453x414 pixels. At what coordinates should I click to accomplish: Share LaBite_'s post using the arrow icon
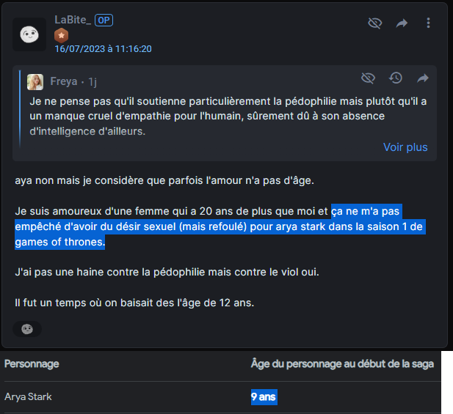(402, 23)
